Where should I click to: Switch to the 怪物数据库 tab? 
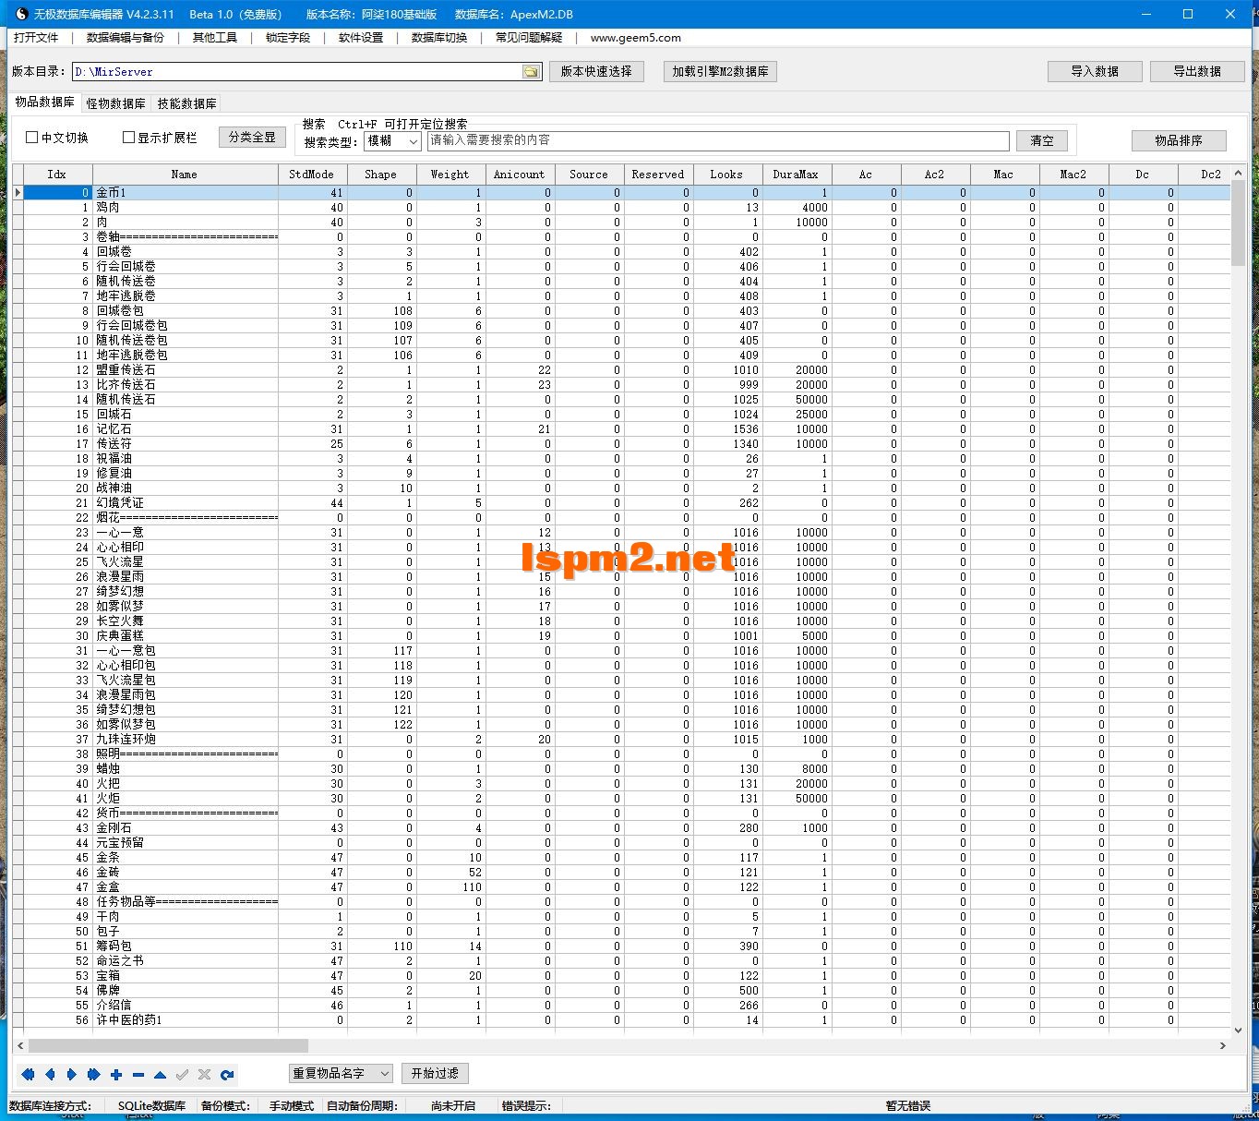(x=115, y=103)
